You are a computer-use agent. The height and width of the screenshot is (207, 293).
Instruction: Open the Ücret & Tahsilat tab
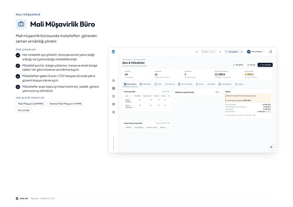(185, 84)
